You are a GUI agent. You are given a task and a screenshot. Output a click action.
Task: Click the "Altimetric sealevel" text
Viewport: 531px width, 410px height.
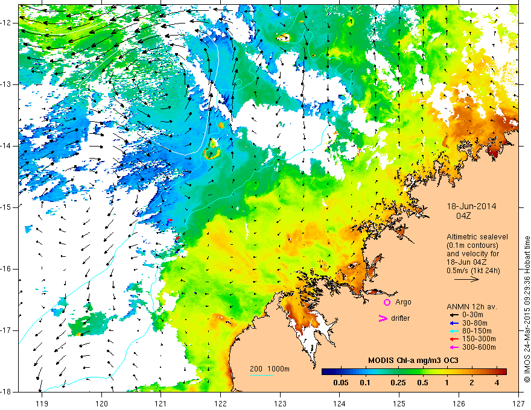point(477,237)
